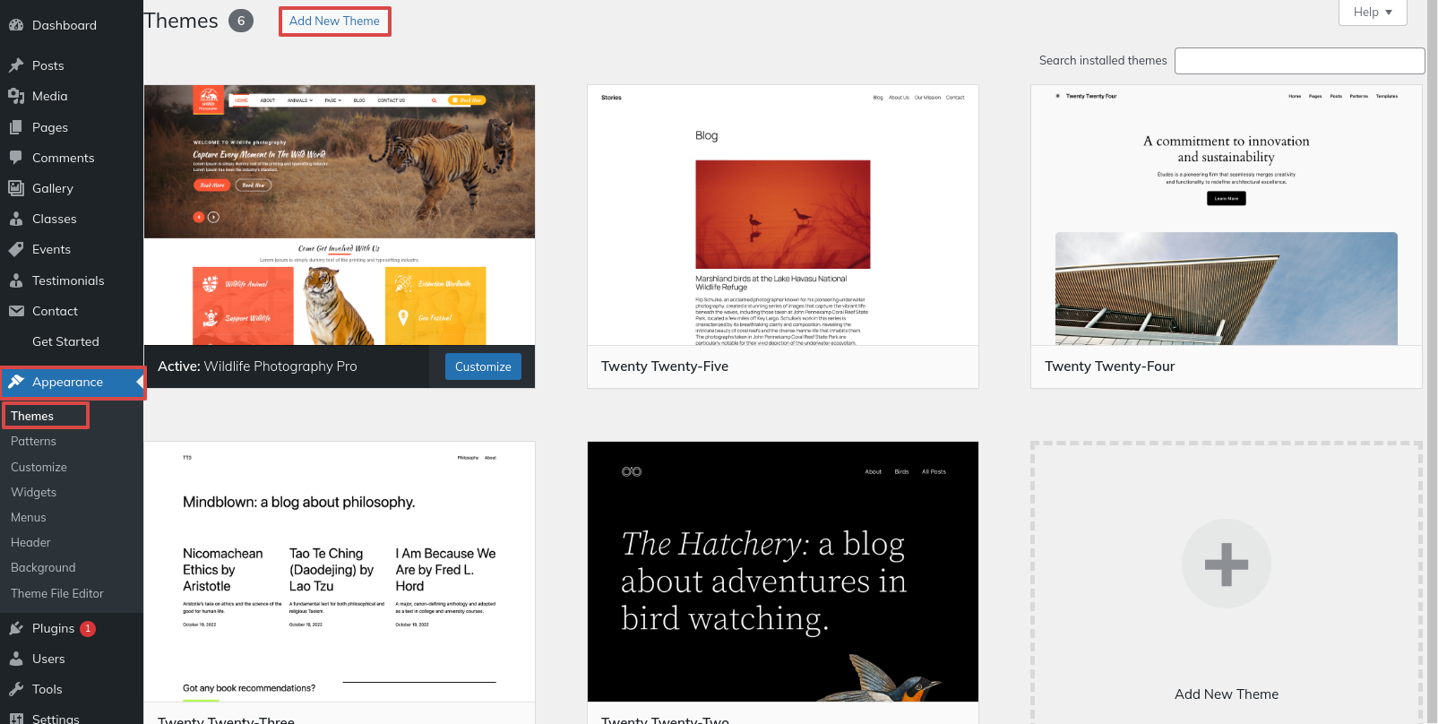Open the Gallery menu item
The height and width of the screenshot is (724, 1438).
[x=72, y=188]
